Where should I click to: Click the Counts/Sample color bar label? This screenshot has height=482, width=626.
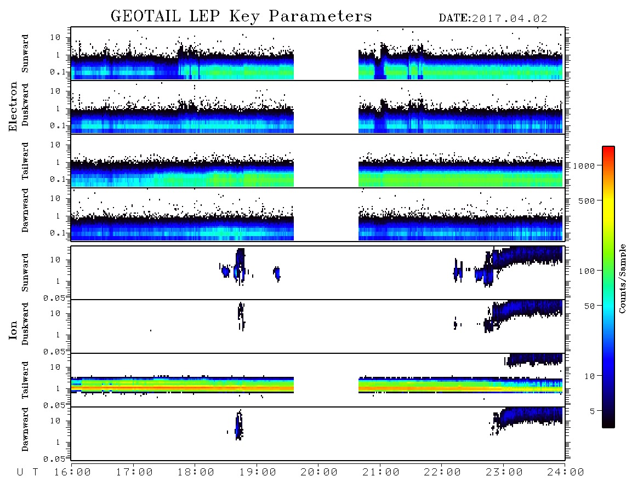click(622, 278)
